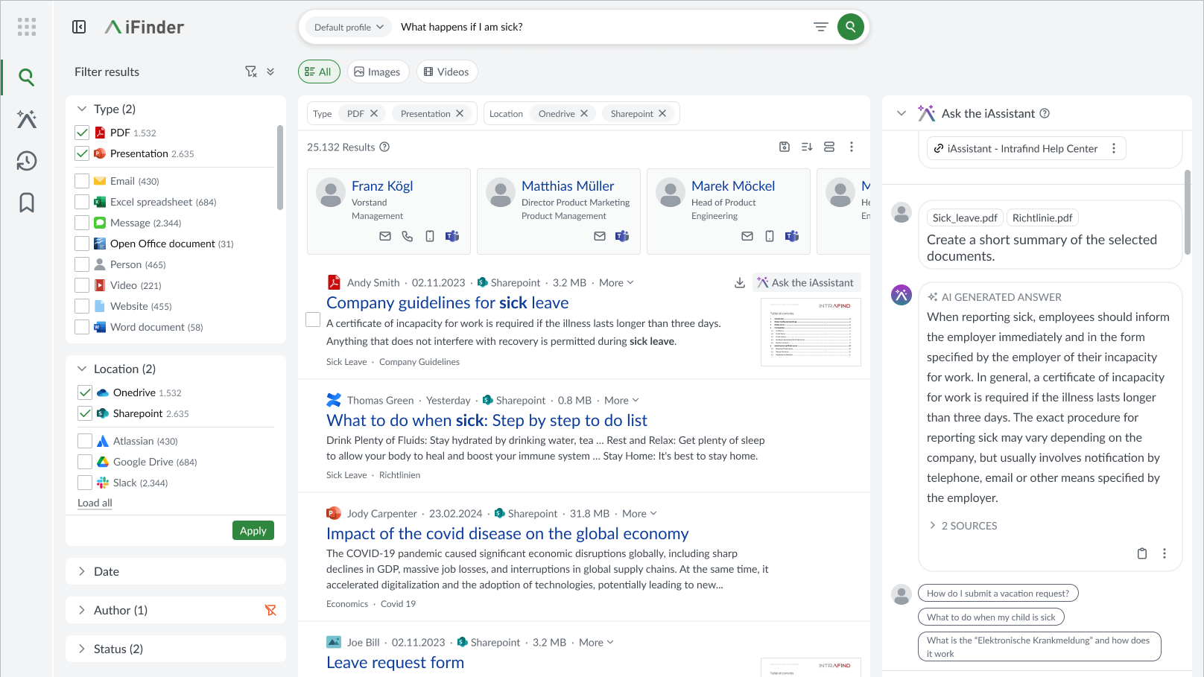The height and width of the screenshot is (677, 1204).
Task: Uncheck the PDF type filter
Action: click(82, 133)
